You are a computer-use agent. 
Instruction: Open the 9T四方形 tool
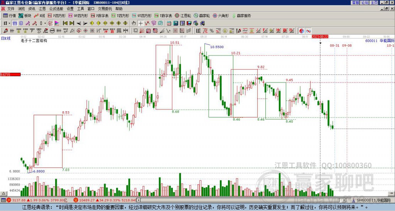click(x=142, y=15)
